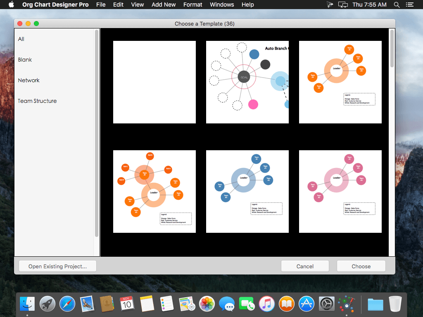The width and height of the screenshot is (423, 317).
Task: Open the Finder icon in dock
Action: click(x=27, y=304)
